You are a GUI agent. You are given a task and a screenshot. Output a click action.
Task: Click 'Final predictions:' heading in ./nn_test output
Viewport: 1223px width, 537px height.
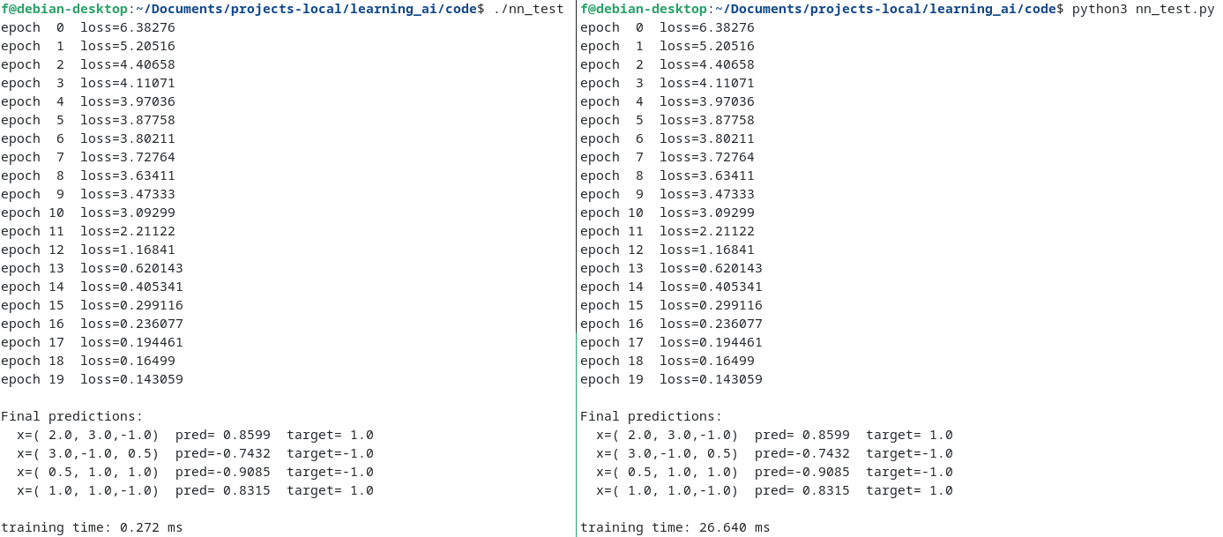(x=71, y=416)
